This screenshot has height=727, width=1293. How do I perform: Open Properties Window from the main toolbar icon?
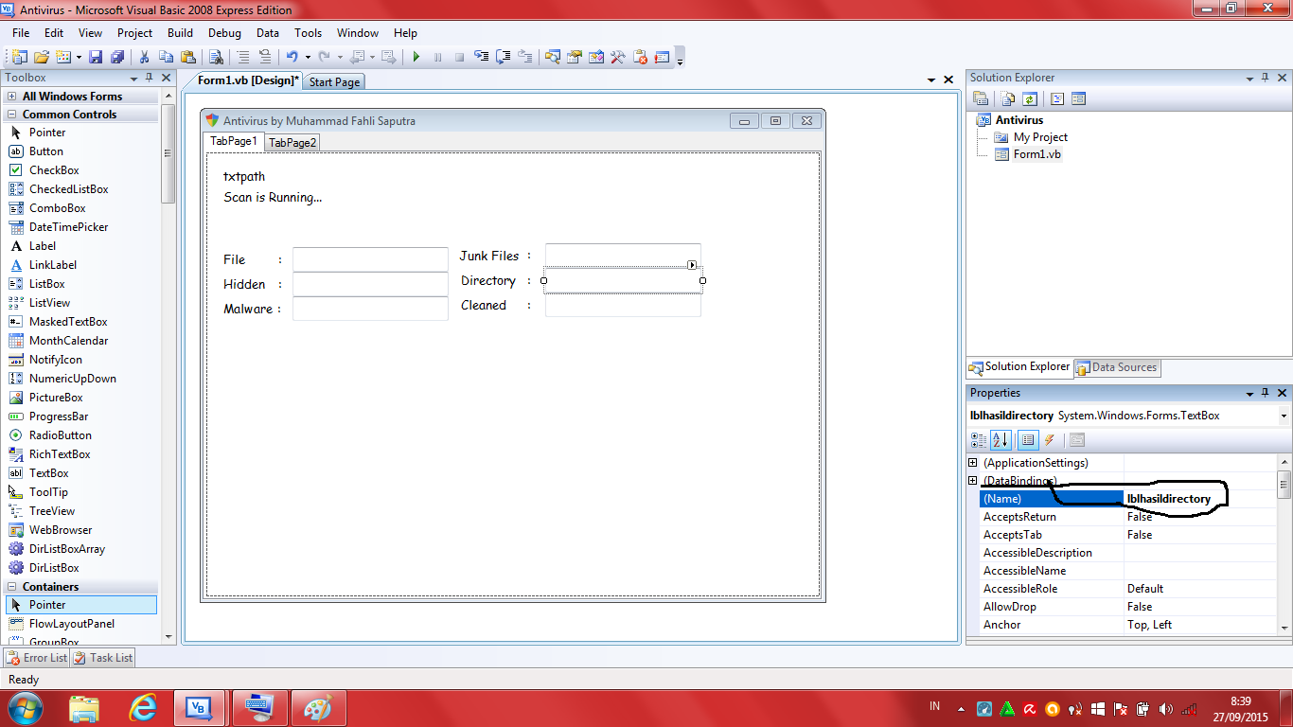tap(575, 57)
